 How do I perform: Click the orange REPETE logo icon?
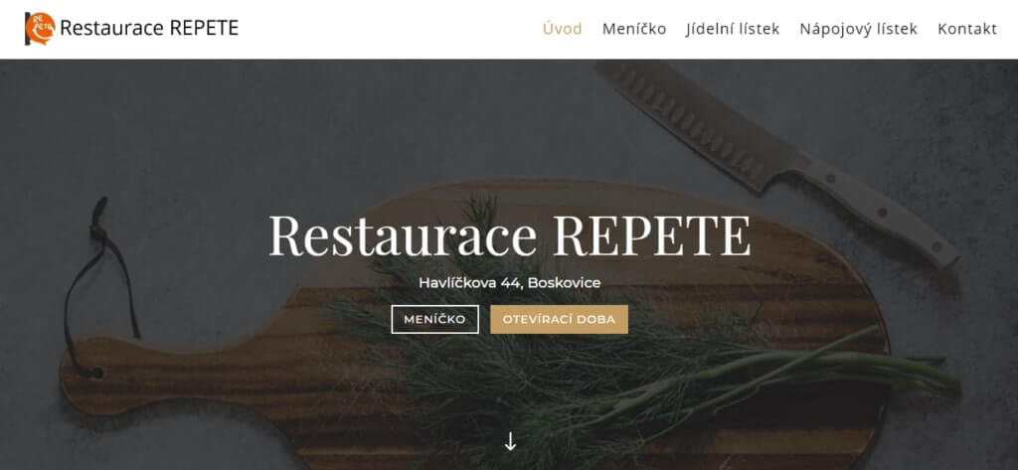(40, 29)
